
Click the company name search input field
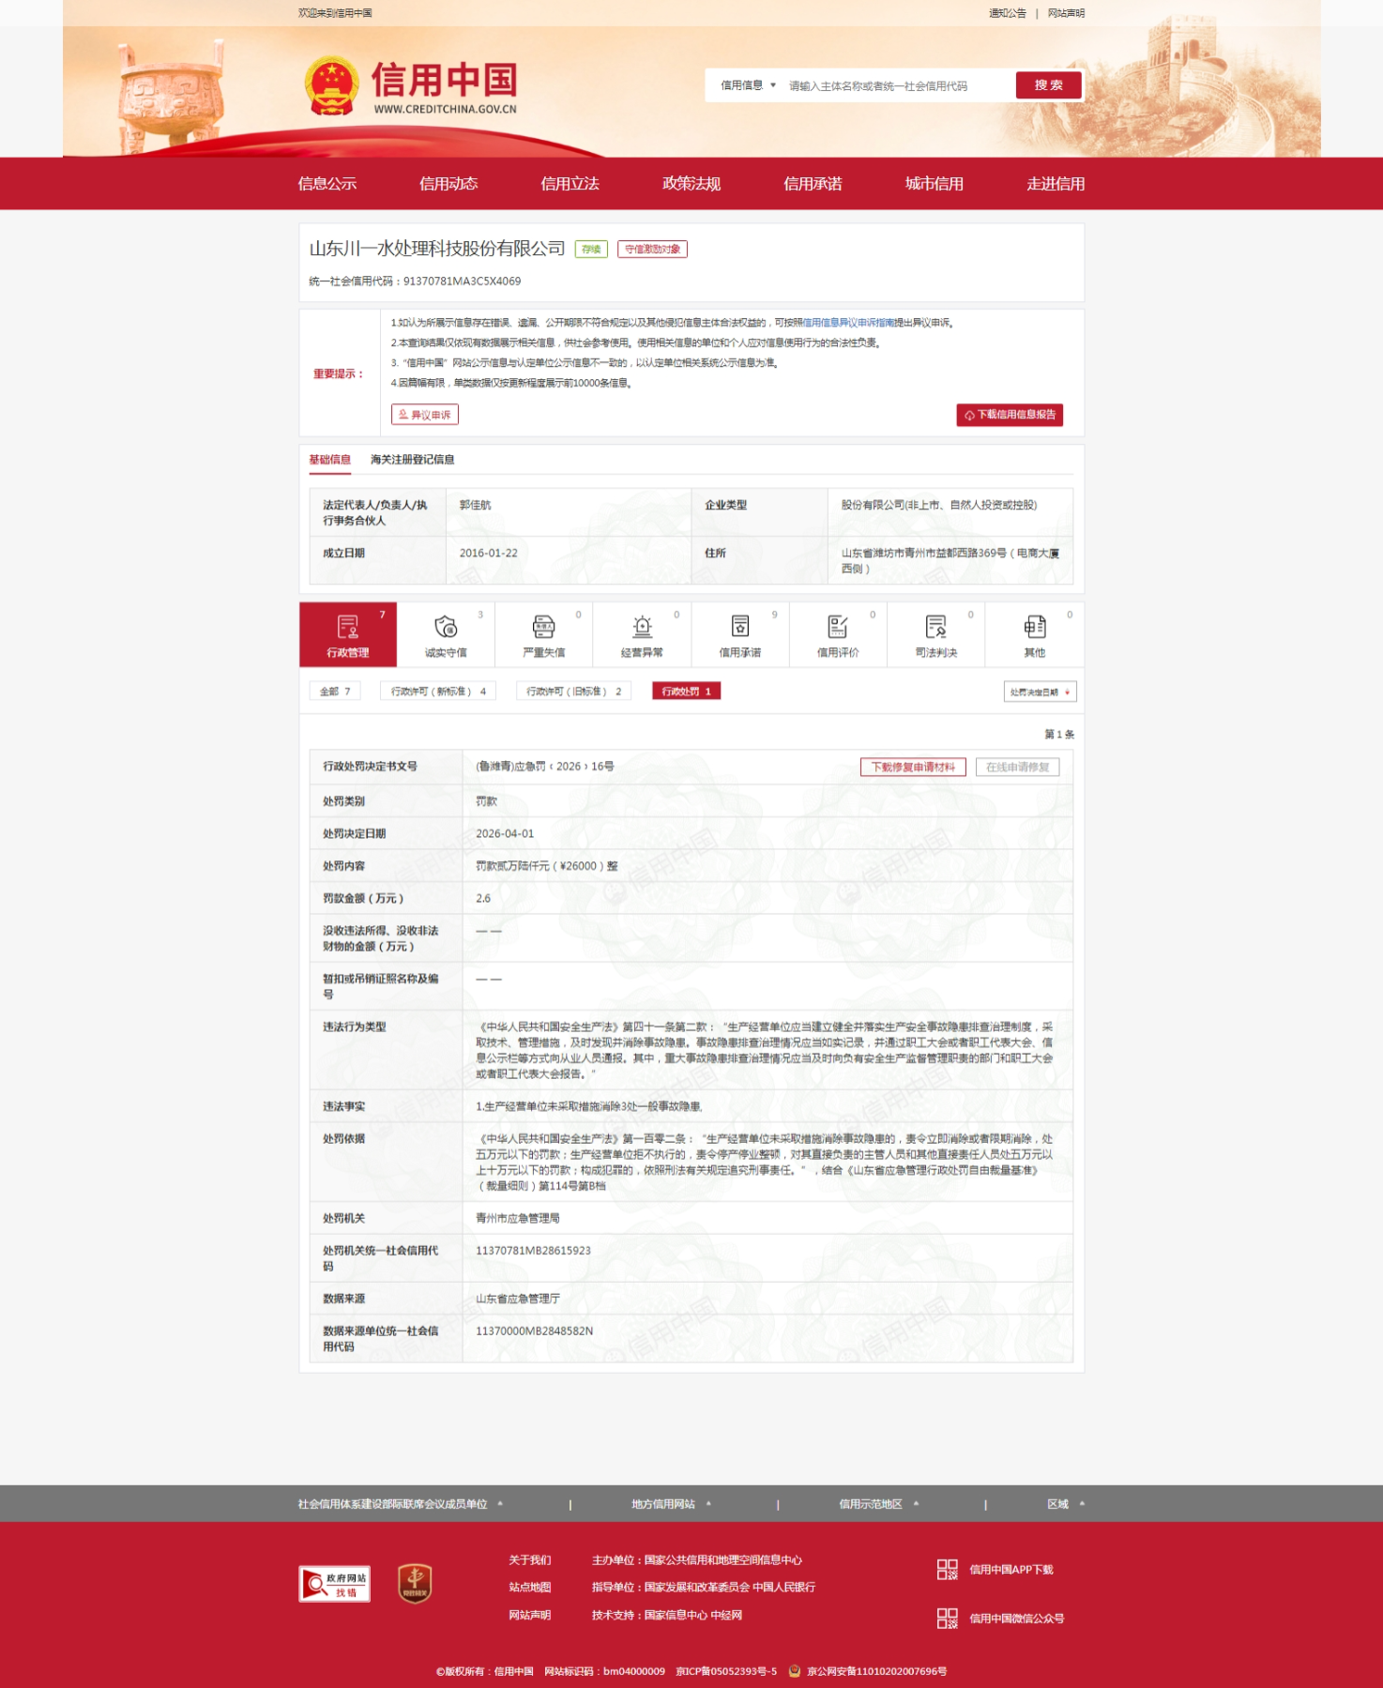[896, 86]
